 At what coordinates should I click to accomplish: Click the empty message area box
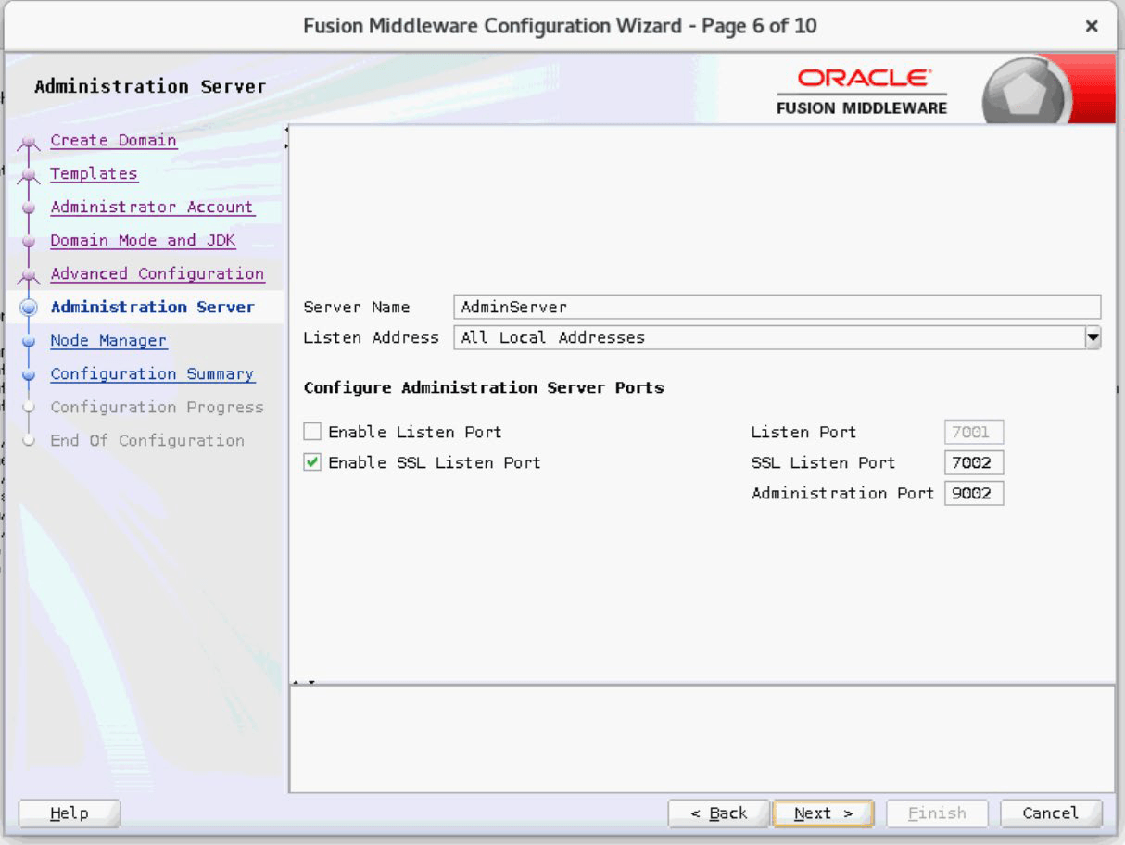[x=702, y=739]
